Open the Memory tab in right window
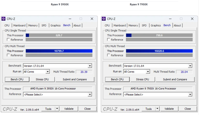Screen dimensions: 199x115 click(x=133, y=25)
